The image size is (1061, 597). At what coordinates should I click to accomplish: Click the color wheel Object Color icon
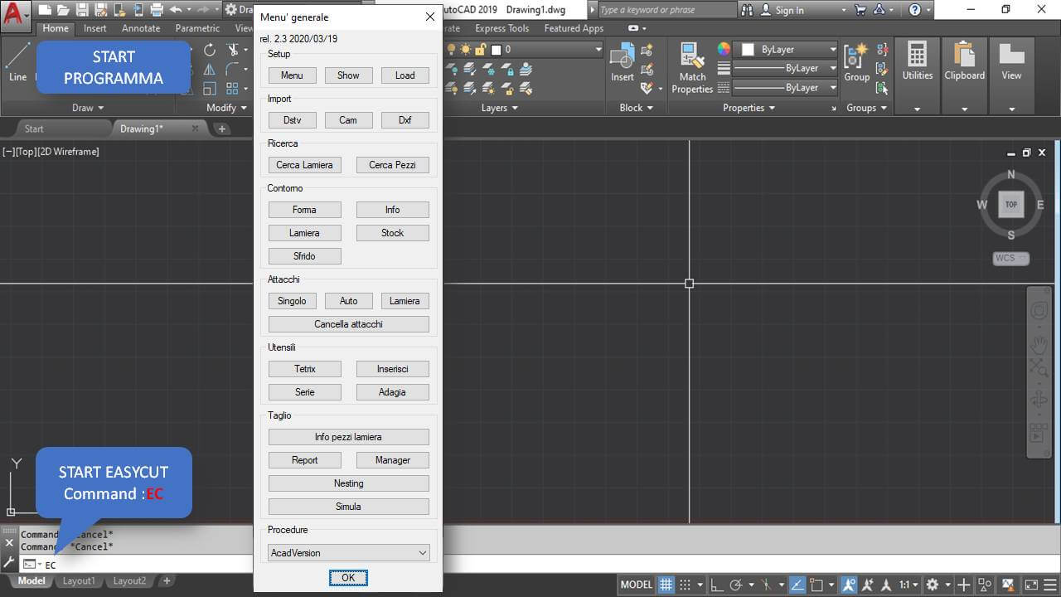pyautogui.click(x=724, y=49)
